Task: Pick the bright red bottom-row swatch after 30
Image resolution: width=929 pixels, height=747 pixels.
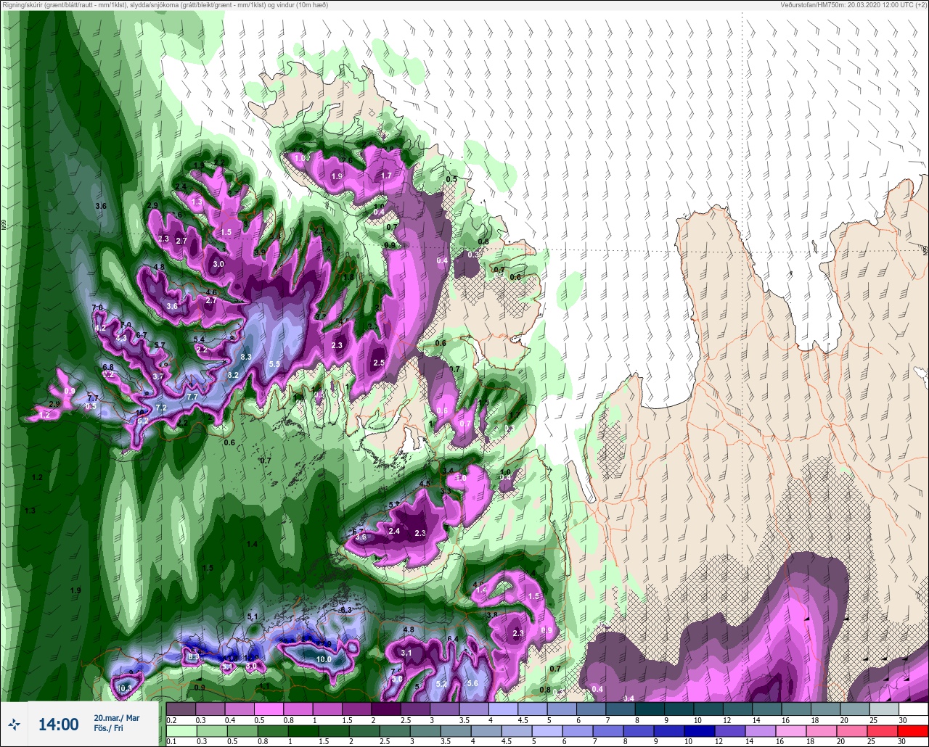Action: pyautogui.click(x=913, y=730)
